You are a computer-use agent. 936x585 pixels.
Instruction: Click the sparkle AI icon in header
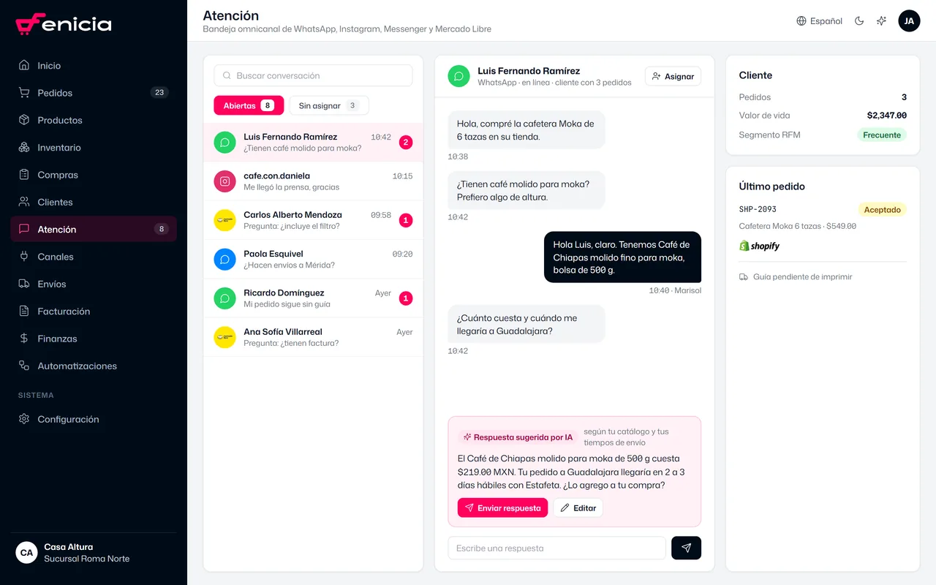click(x=882, y=21)
